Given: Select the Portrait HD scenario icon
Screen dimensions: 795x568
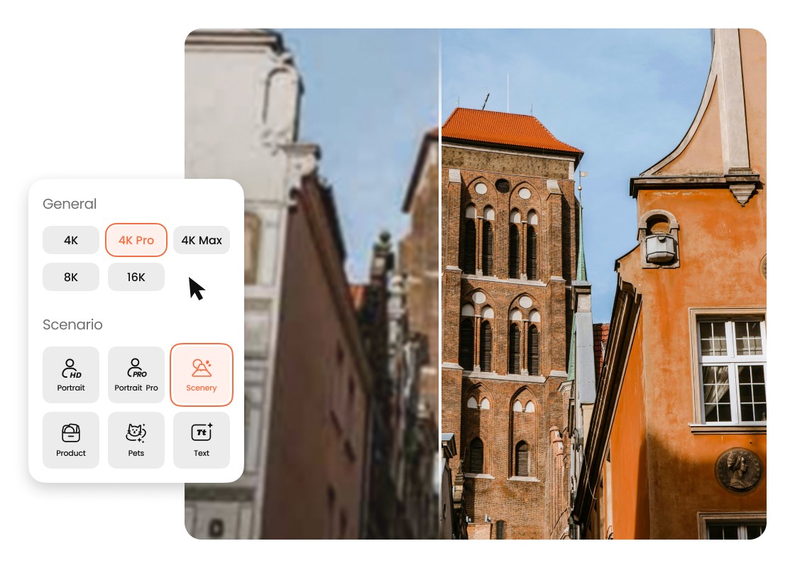Looking at the screenshot, I should [x=71, y=368].
